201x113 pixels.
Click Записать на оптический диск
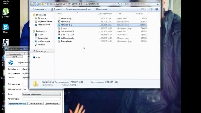pos(79,9)
